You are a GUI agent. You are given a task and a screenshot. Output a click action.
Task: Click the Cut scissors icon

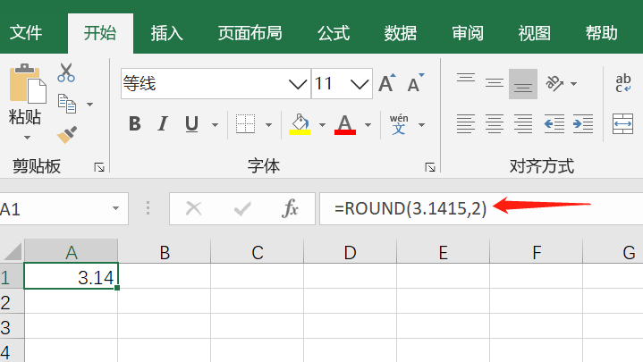66,72
